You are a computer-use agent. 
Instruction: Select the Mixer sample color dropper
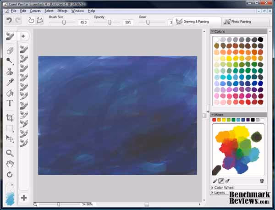click(221, 181)
